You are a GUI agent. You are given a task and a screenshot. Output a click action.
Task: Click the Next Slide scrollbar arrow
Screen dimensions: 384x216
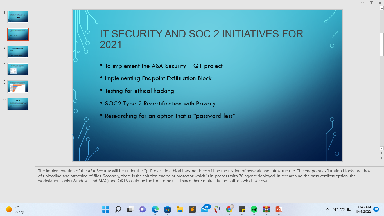(382, 158)
